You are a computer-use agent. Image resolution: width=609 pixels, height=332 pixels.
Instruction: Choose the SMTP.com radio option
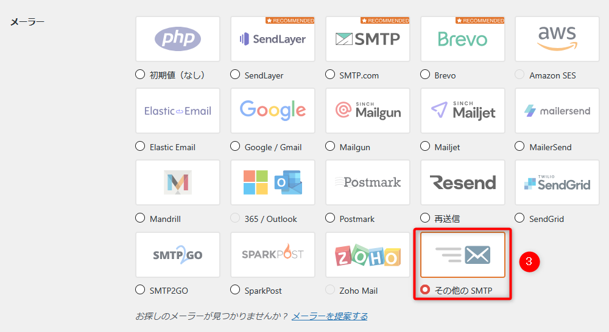pos(329,74)
